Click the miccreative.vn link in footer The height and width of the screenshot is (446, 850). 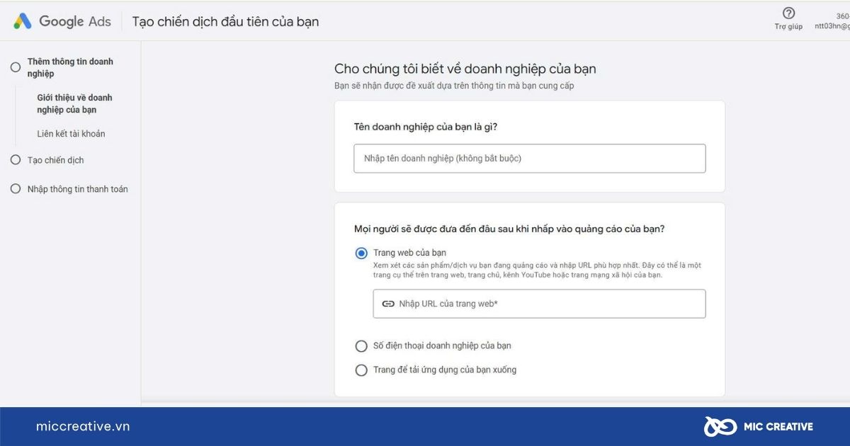(x=83, y=426)
